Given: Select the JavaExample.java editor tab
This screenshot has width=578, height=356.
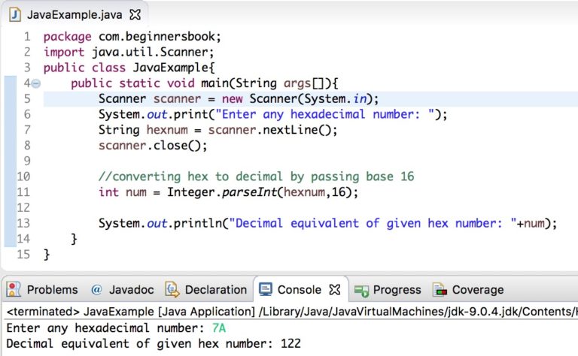Looking at the screenshot, I should click(75, 15).
